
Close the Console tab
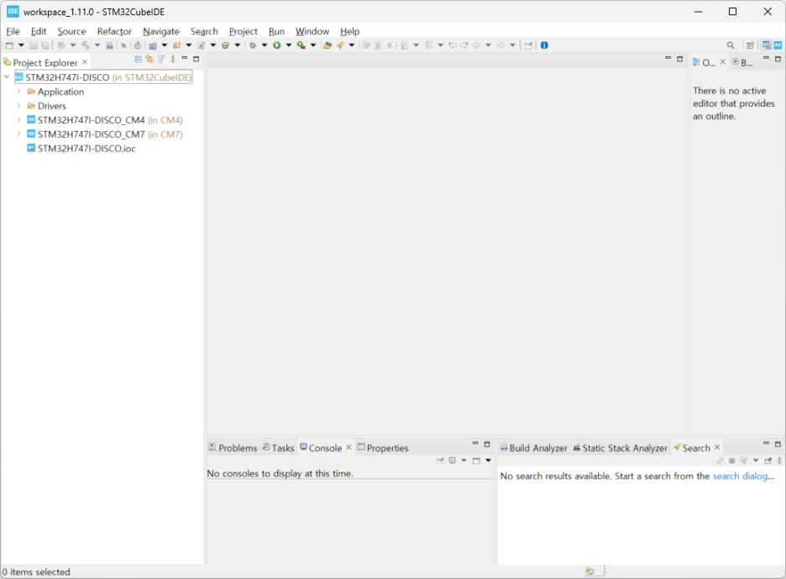(348, 447)
